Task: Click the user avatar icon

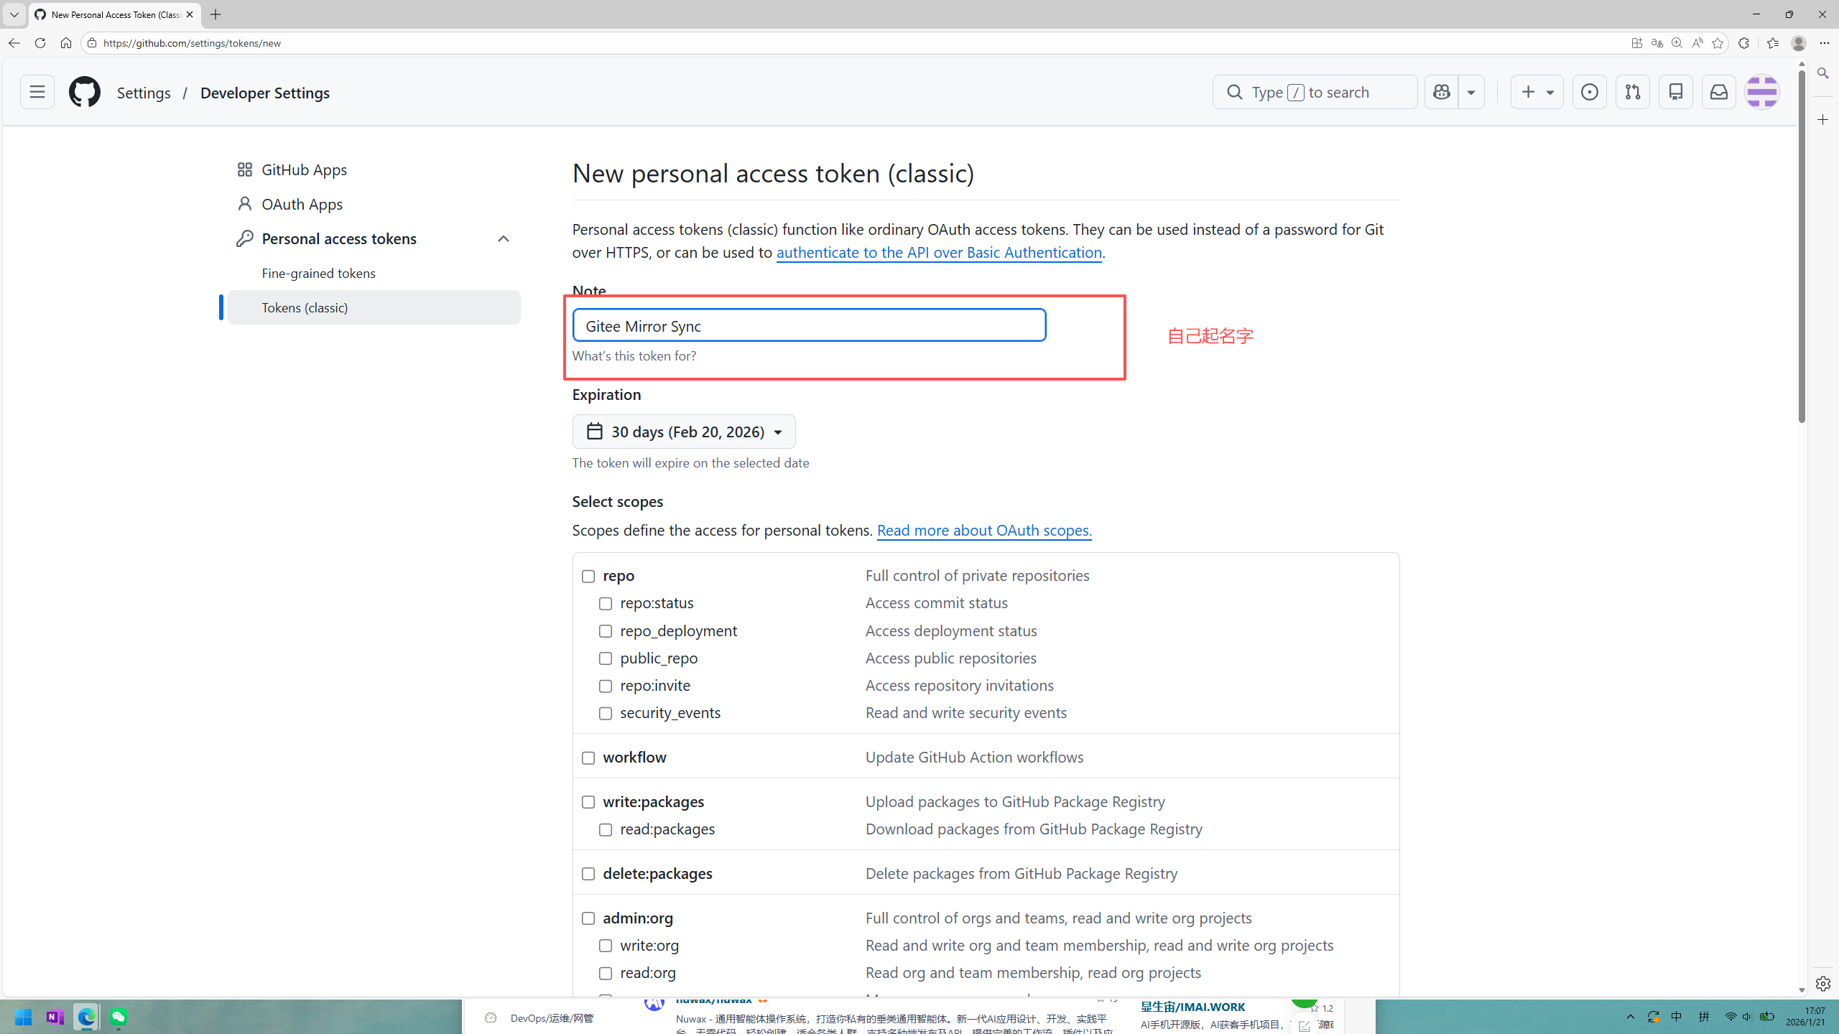Action: [x=1761, y=92]
